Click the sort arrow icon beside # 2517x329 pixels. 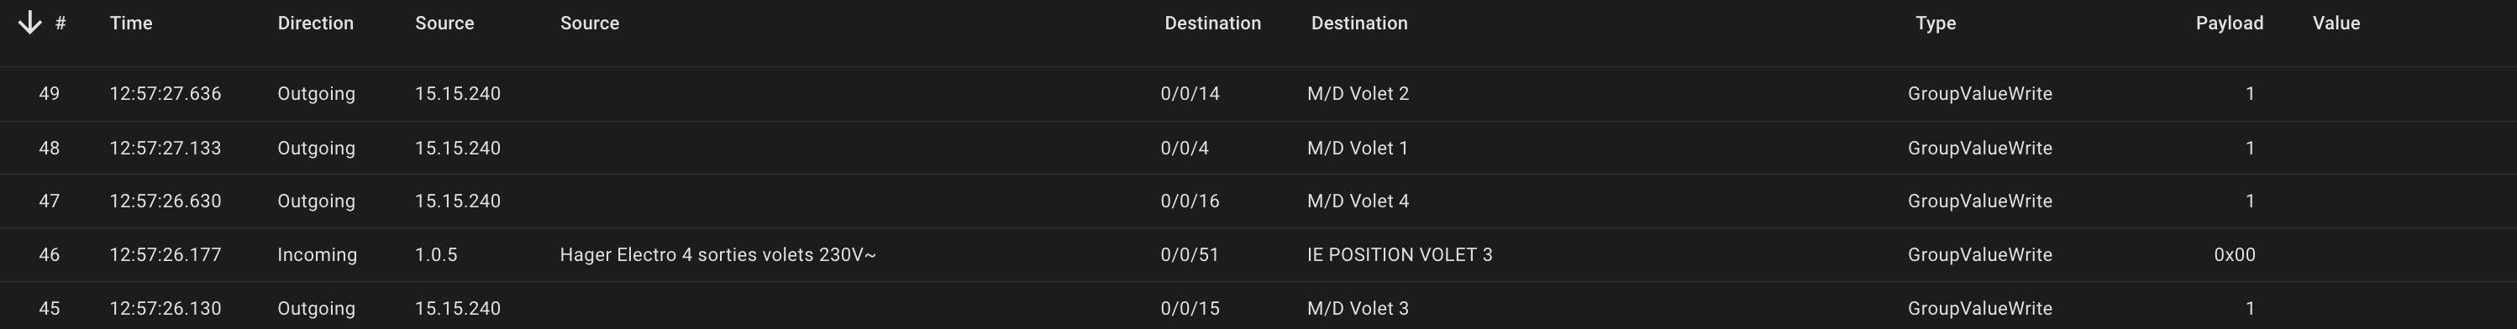pyautogui.click(x=29, y=23)
